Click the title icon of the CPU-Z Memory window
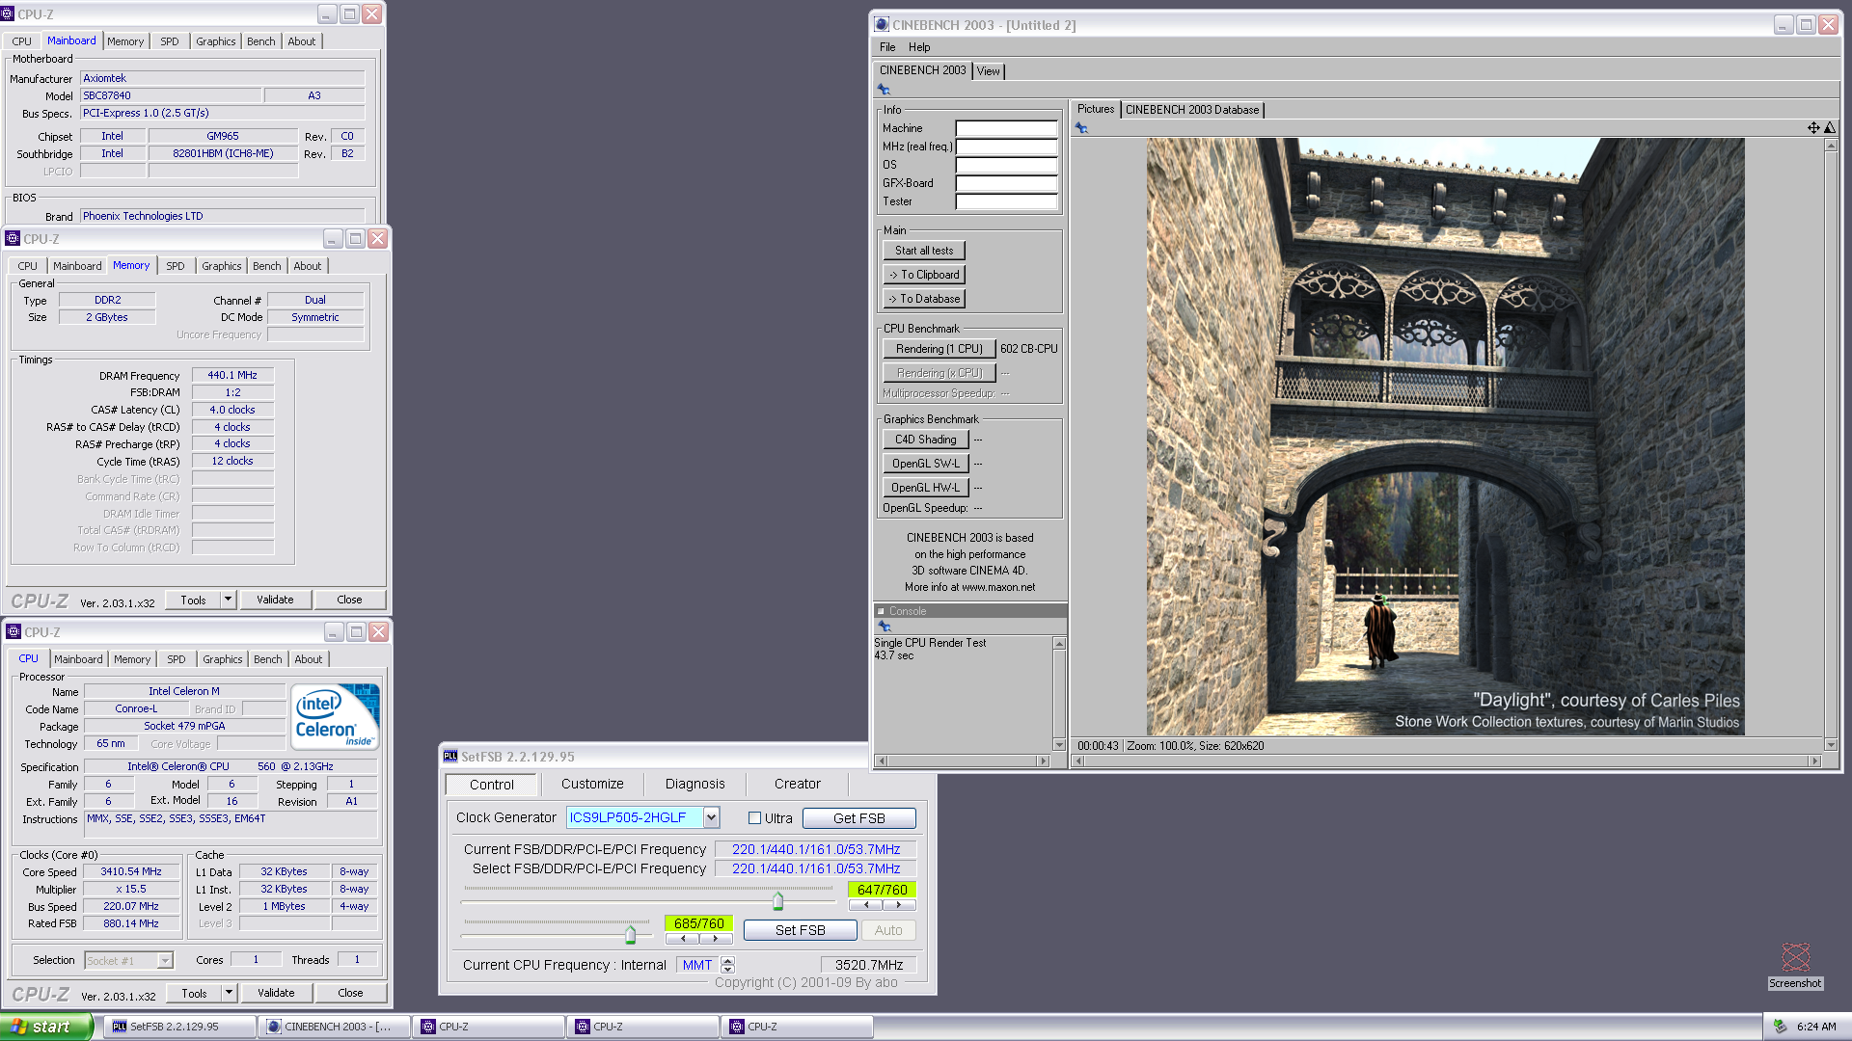The width and height of the screenshot is (1852, 1041). point(14,239)
